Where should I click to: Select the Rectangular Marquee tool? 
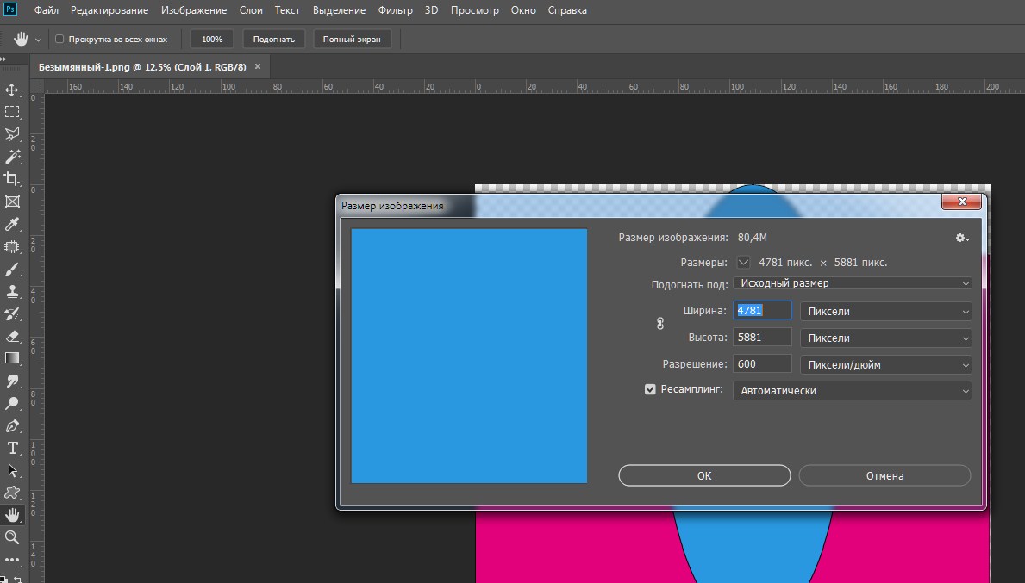click(12, 112)
